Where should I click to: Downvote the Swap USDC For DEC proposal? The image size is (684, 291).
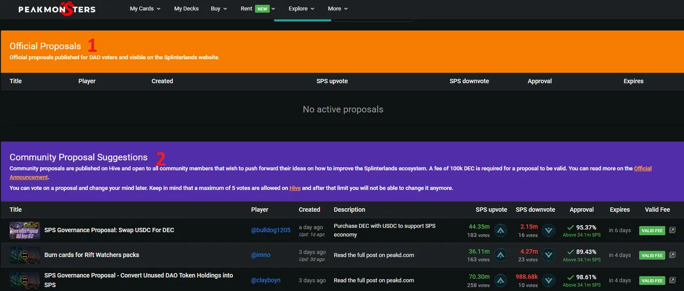pyautogui.click(x=548, y=231)
